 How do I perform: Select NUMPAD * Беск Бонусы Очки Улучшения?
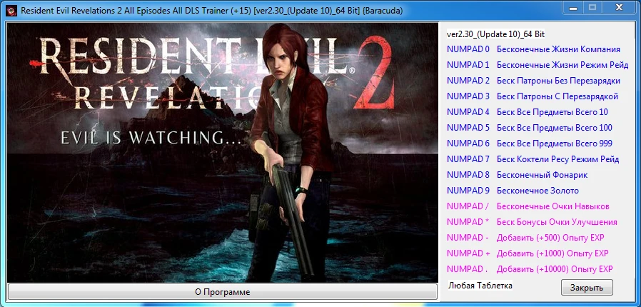click(x=532, y=222)
